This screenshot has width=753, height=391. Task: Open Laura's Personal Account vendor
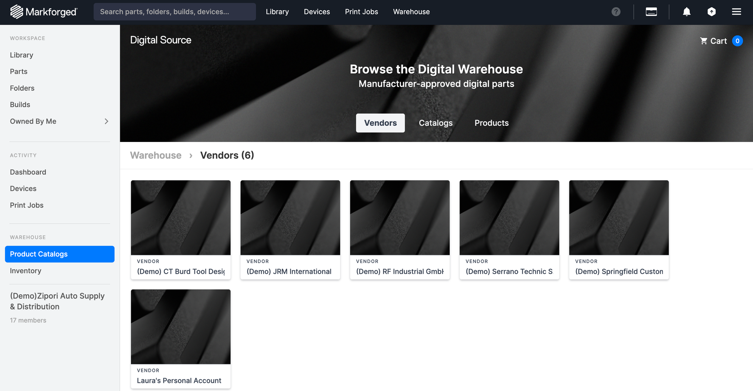pyautogui.click(x=180, y=339)
